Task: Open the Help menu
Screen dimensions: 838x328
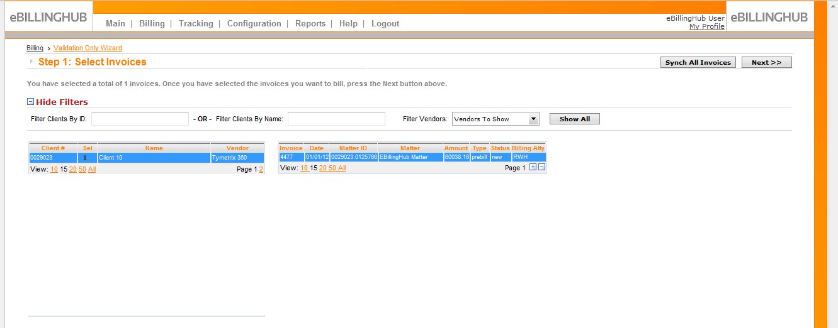Action: (x=348, y=23)
